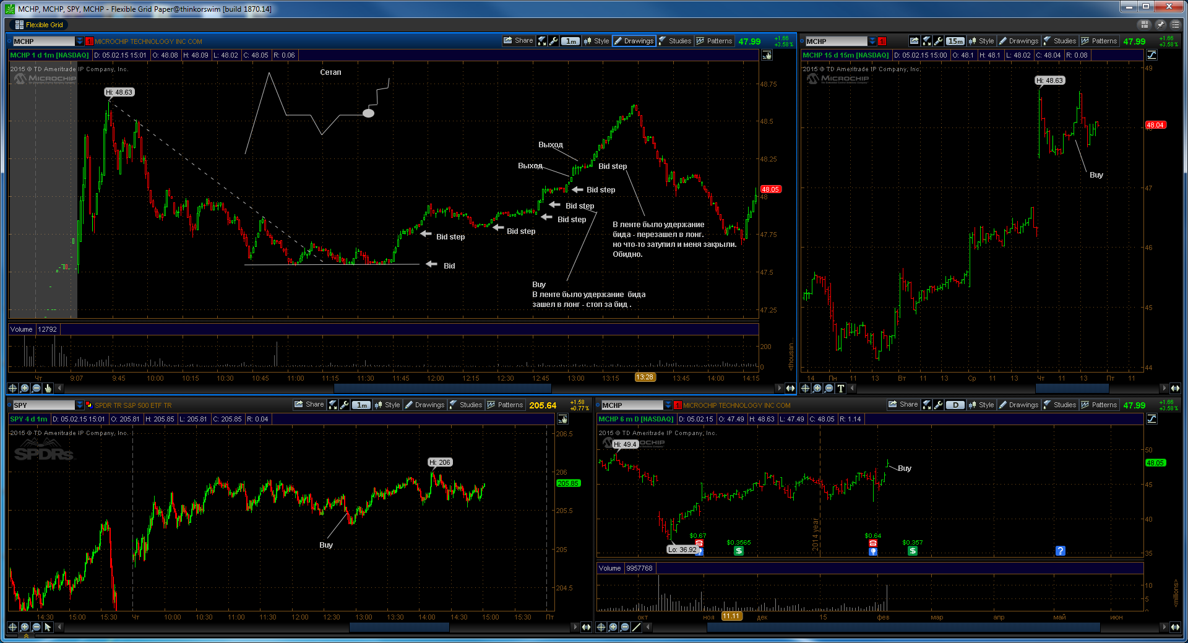Open the grid layout selector icon at top right

point(1145,25)
